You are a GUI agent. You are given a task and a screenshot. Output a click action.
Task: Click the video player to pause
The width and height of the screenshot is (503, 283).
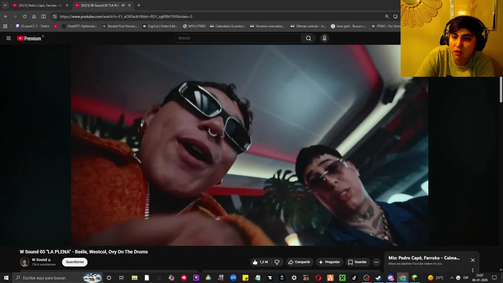point(250,145)
